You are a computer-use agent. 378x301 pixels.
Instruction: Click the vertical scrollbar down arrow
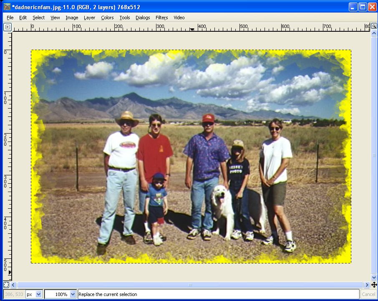[374, 278]
